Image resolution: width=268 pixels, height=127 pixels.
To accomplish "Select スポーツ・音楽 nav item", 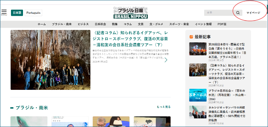I will [179, 24].
